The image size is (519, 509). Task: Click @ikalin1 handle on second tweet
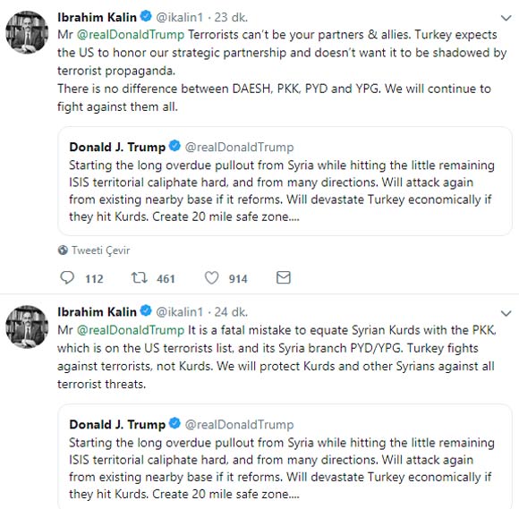pos(179,312)
